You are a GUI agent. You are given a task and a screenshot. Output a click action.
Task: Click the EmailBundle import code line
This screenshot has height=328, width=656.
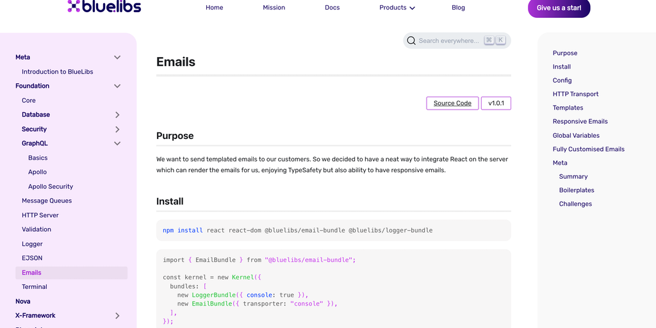(x=259, y=260)
